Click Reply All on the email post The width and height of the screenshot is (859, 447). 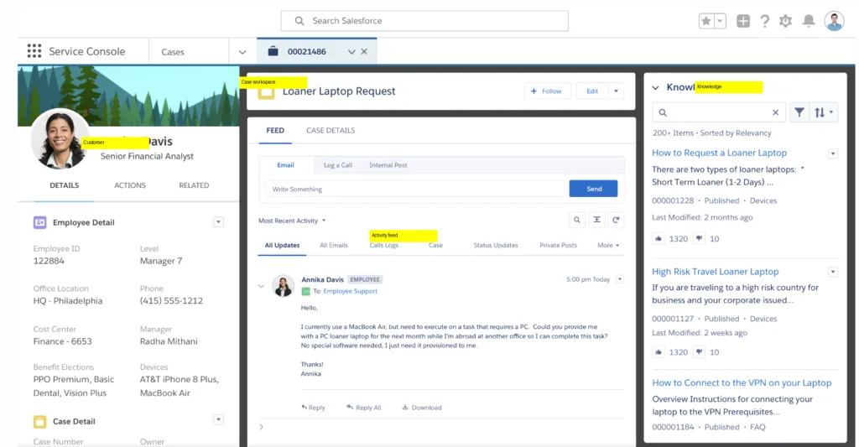pos(364,408)
